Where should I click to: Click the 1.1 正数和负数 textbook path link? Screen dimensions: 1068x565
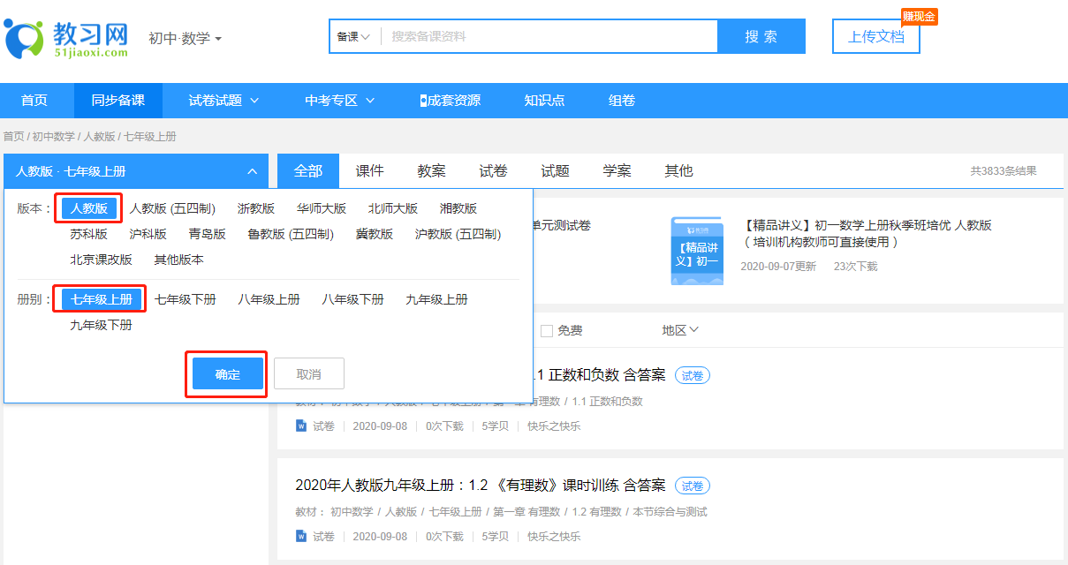(x=608, y=401)
